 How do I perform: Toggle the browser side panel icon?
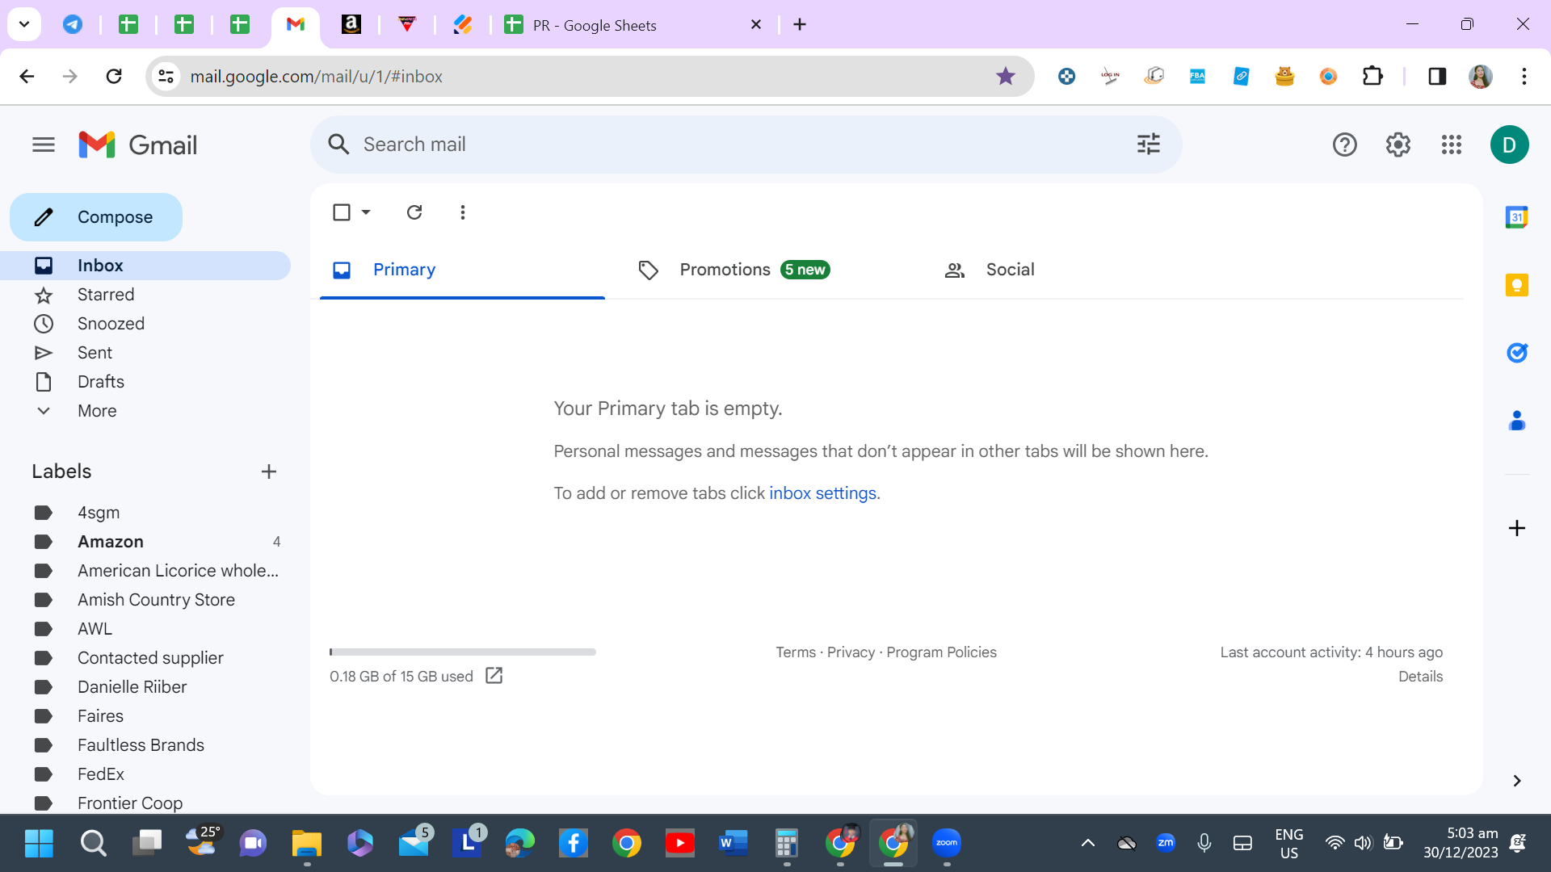[x=1436, y=77]
